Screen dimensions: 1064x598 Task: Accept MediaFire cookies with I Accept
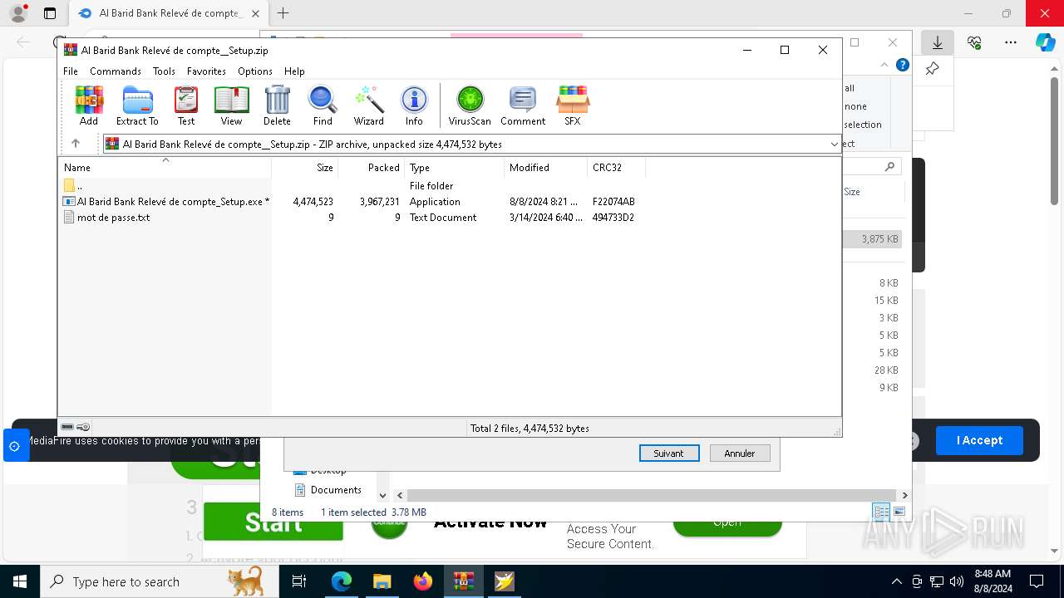pyautogui.click(x=979, y=440)
